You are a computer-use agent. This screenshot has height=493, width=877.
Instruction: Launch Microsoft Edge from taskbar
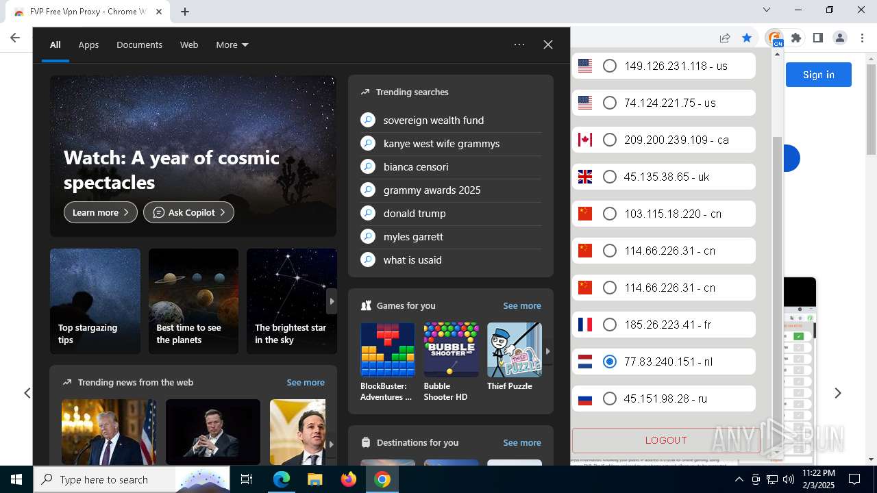point(282,479)
